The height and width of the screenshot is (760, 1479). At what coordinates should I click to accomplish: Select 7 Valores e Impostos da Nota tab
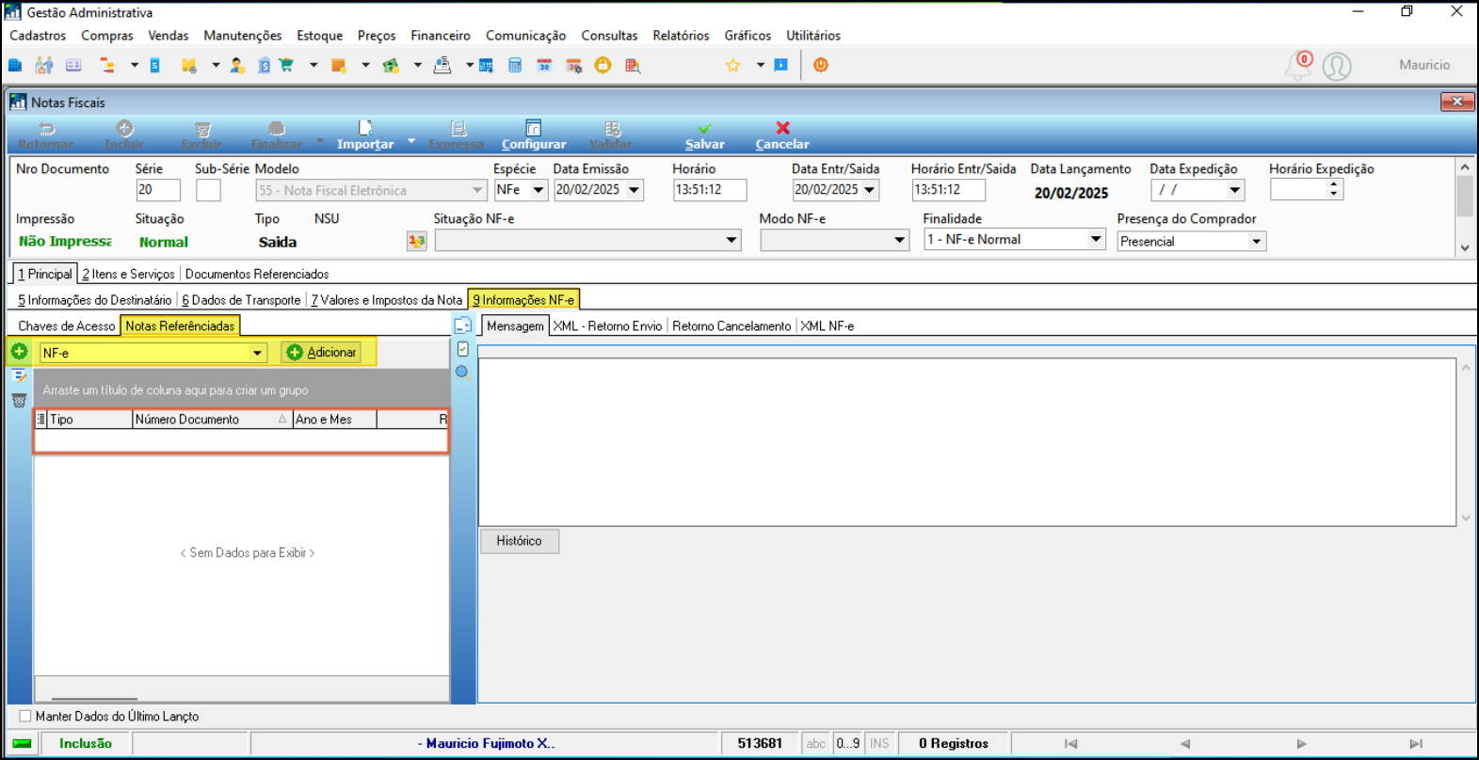(x=386, y=300)
